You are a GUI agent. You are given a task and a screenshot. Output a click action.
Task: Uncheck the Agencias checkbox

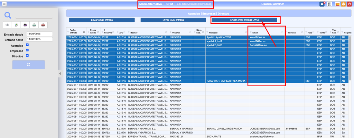27,45
